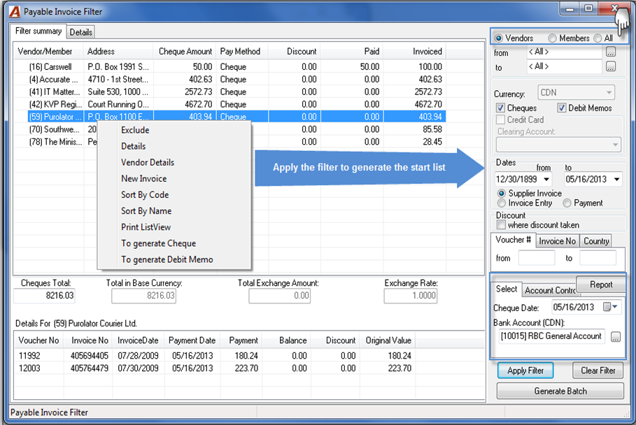The height and width of the screenshot is (425, 636).
Task: Select the All radio button
Action: pyautogui.click(x=598, y=38)
